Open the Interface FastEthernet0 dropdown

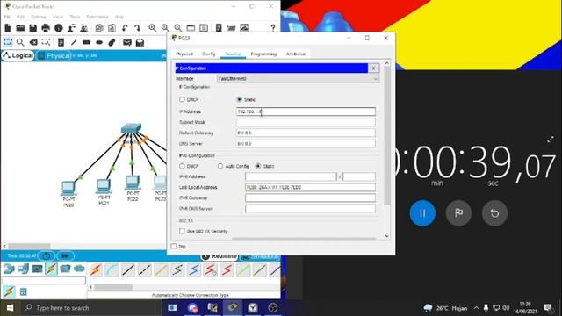tap(298, 78)
